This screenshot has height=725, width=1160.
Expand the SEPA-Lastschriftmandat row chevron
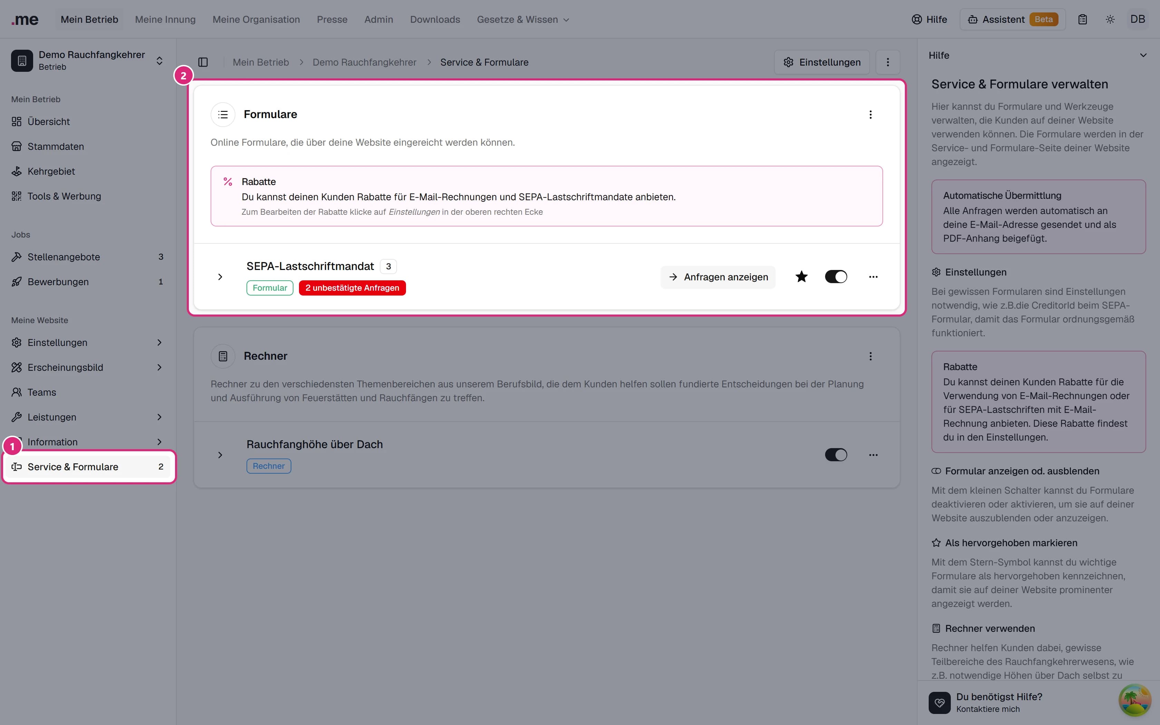[220, 277]
